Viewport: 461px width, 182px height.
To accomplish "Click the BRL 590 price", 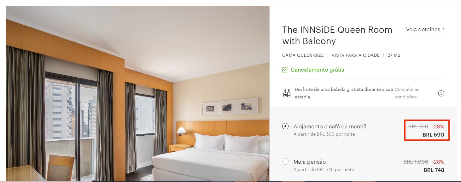I will [433, 135].
